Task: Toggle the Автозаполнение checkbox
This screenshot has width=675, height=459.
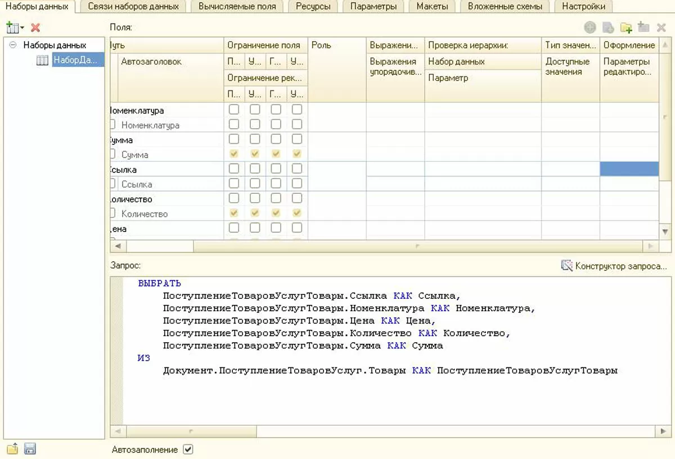Action: click(188, 449)
